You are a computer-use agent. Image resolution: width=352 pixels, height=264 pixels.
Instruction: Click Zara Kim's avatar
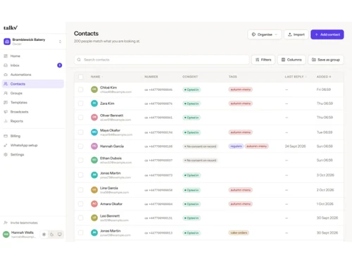[94, 103]
